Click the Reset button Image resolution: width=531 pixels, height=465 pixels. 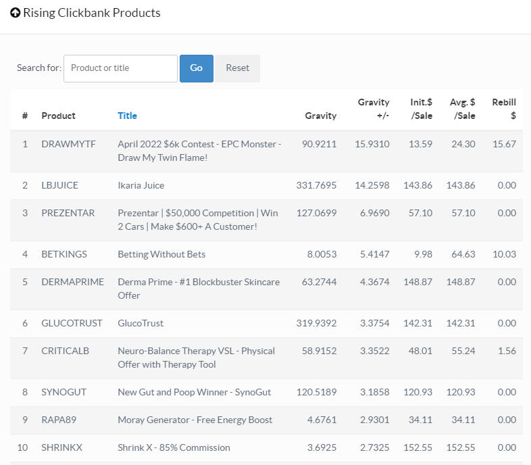coord(238,68)
